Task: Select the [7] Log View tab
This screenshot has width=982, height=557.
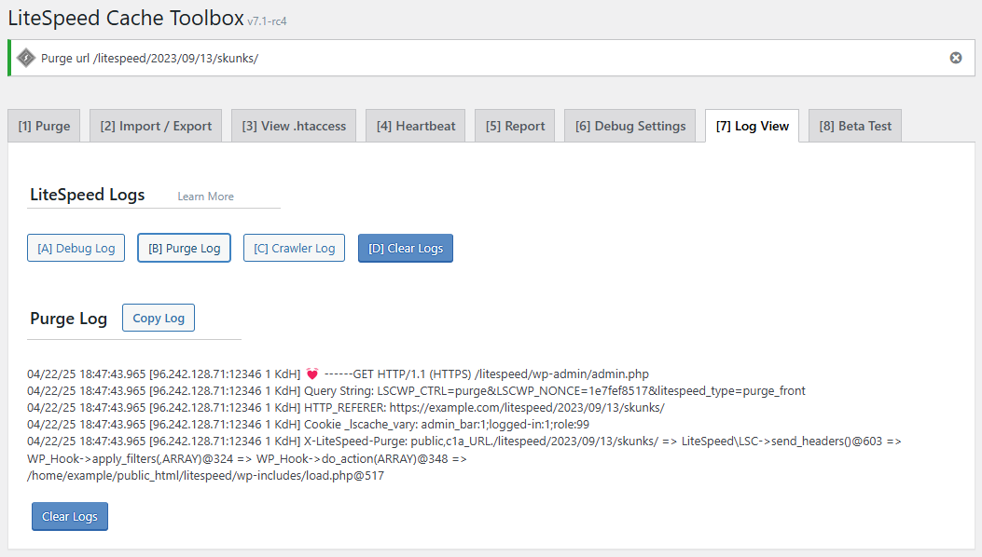Action: tap(753, 126)
